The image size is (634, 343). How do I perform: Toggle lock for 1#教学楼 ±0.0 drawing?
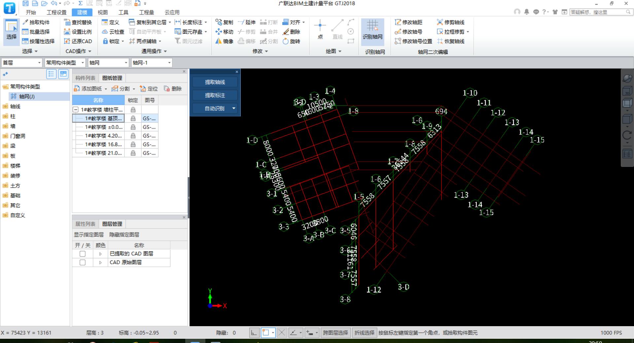point(133,127)
